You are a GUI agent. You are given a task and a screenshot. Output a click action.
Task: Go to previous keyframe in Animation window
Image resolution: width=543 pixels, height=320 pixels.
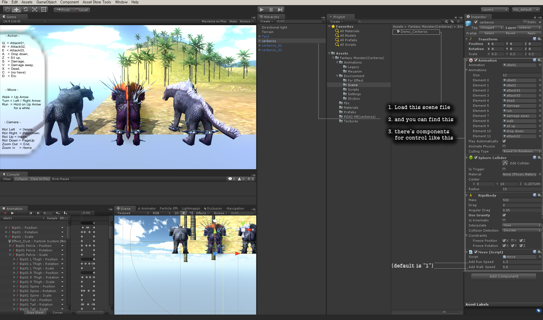pos(31,213)
